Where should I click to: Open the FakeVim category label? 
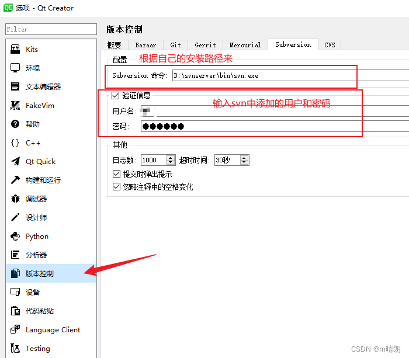[x=40, y=105]
